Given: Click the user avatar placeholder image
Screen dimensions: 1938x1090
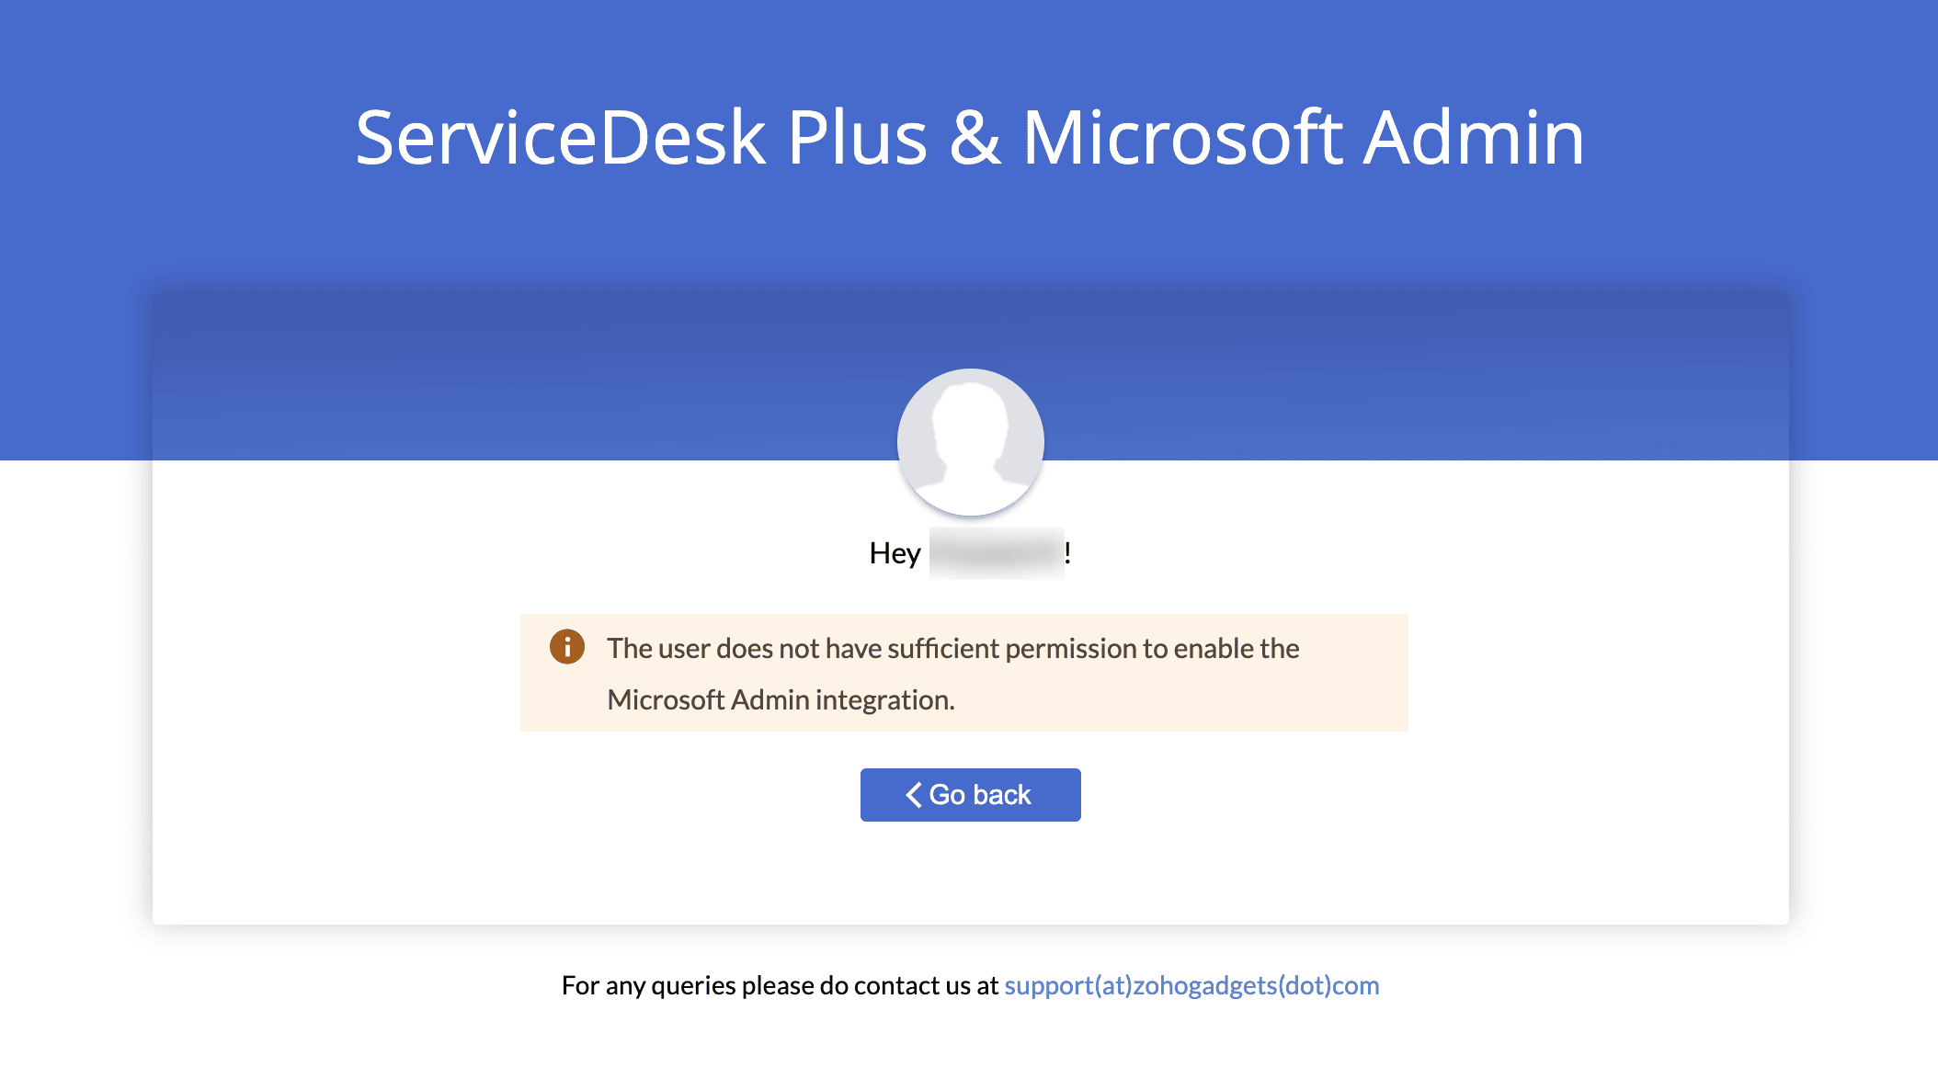Looking at the screenshot, I should (970, 442).
